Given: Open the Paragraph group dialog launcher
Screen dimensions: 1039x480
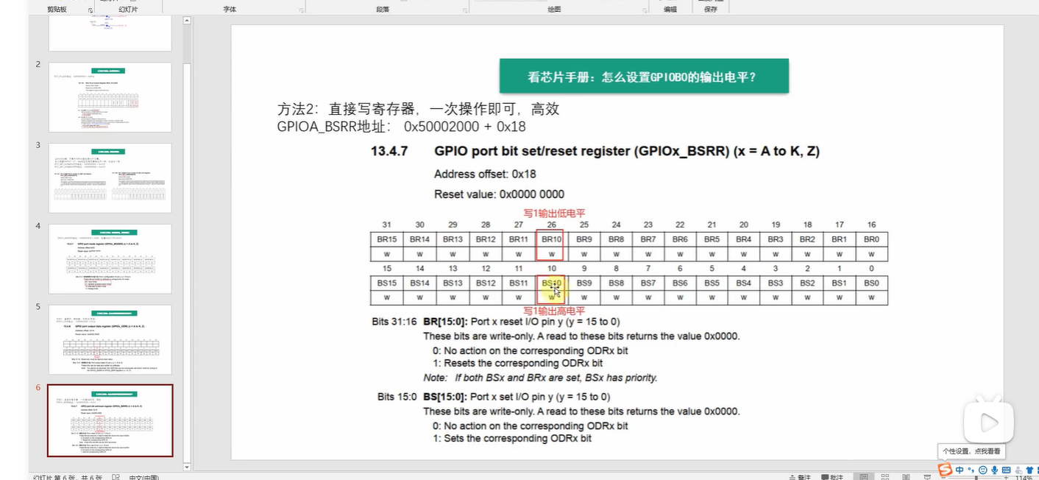Looking at the screenshot, I should point(465,10).
